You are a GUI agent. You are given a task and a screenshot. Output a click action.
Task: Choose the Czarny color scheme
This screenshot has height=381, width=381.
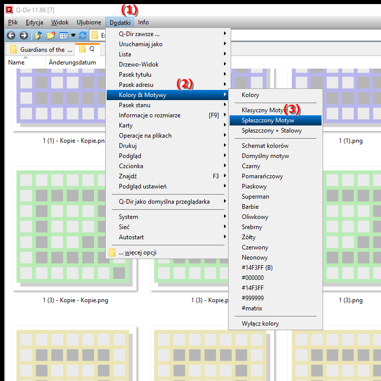tap(275, 166)
